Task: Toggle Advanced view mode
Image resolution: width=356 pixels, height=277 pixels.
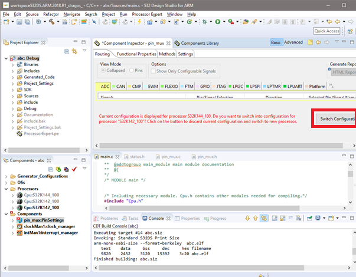Action: tap(293, 42)
